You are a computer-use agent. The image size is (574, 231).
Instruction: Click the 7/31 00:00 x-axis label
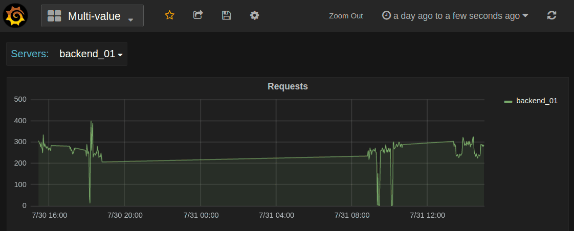(x=201, y=215)
